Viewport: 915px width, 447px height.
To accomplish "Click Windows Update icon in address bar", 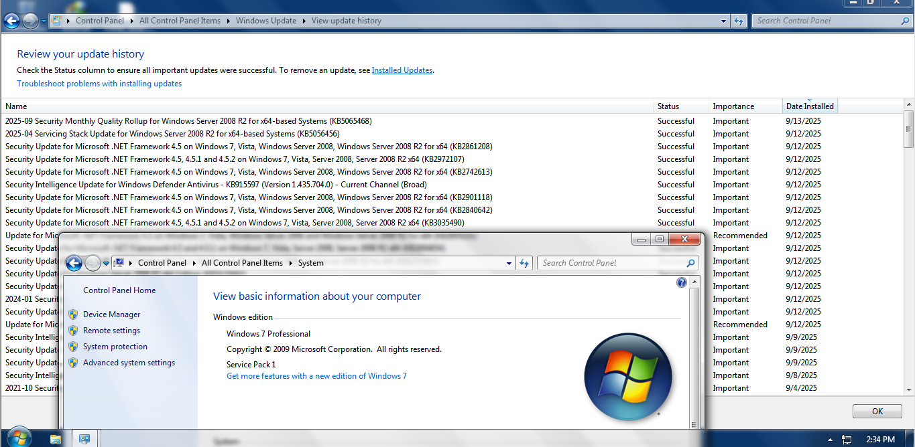I will point(57,21).
